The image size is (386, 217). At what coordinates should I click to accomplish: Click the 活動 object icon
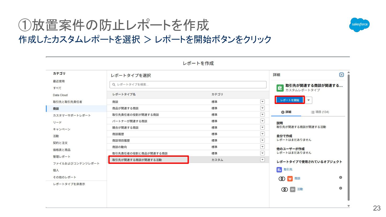[x=292, y=189]
